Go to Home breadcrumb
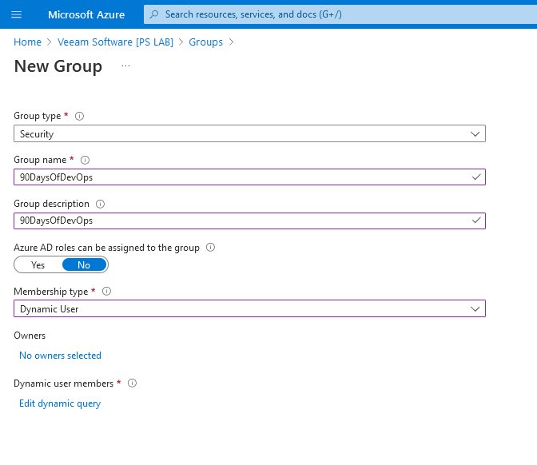Screen dimensions: 537x465 click(x=27, y=42)
